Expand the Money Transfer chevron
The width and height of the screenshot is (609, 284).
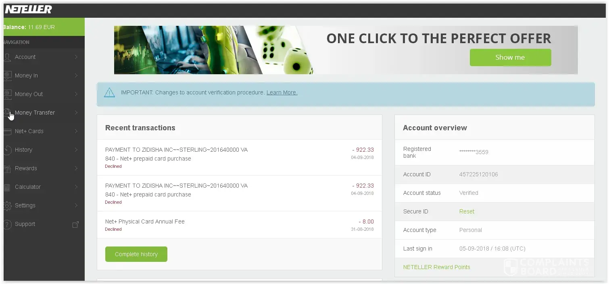click(x=76, y=113)
